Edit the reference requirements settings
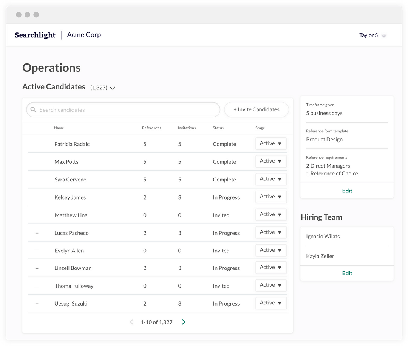 tap(347, 191)
